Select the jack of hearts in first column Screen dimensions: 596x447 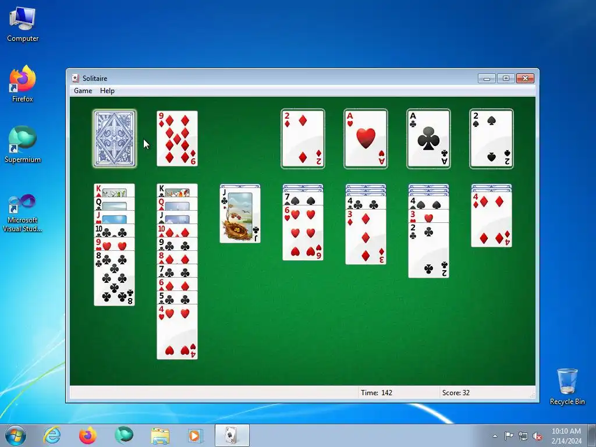115,217
